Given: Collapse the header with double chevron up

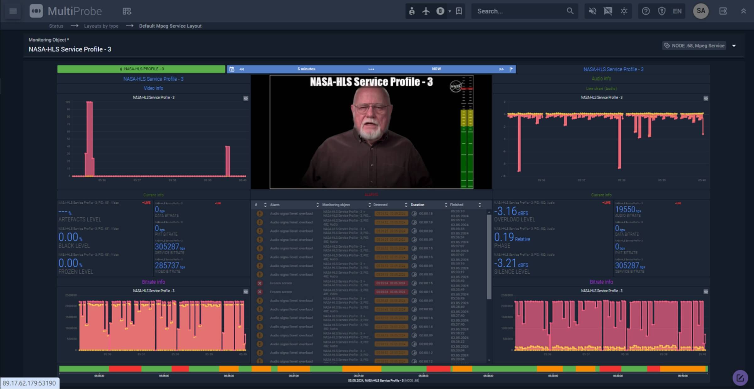Looking at the screenshot, I should (x=743, y=11).
